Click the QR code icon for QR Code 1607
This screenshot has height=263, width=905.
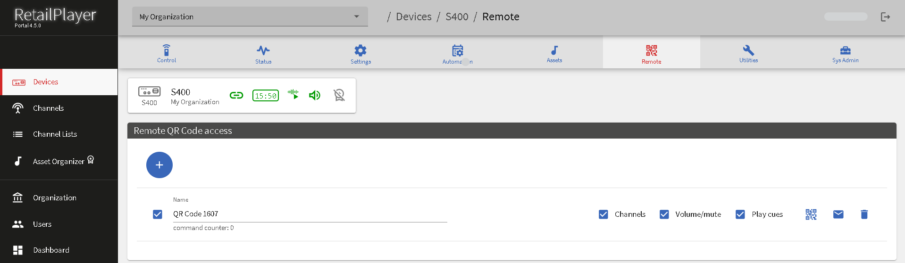811,214
